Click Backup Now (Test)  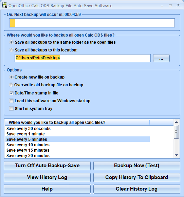[x=136, y=166]
